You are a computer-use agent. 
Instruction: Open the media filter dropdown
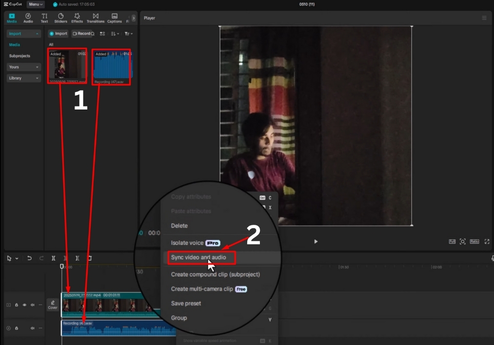129,34
